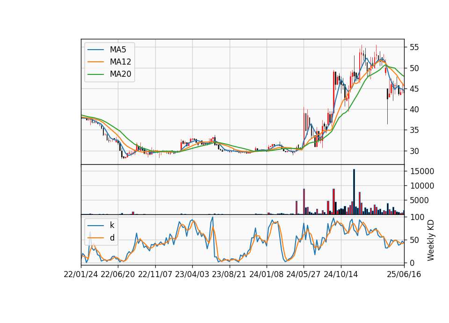
Task: Click the price axis value 55
Action: click(x=414, y=47)
